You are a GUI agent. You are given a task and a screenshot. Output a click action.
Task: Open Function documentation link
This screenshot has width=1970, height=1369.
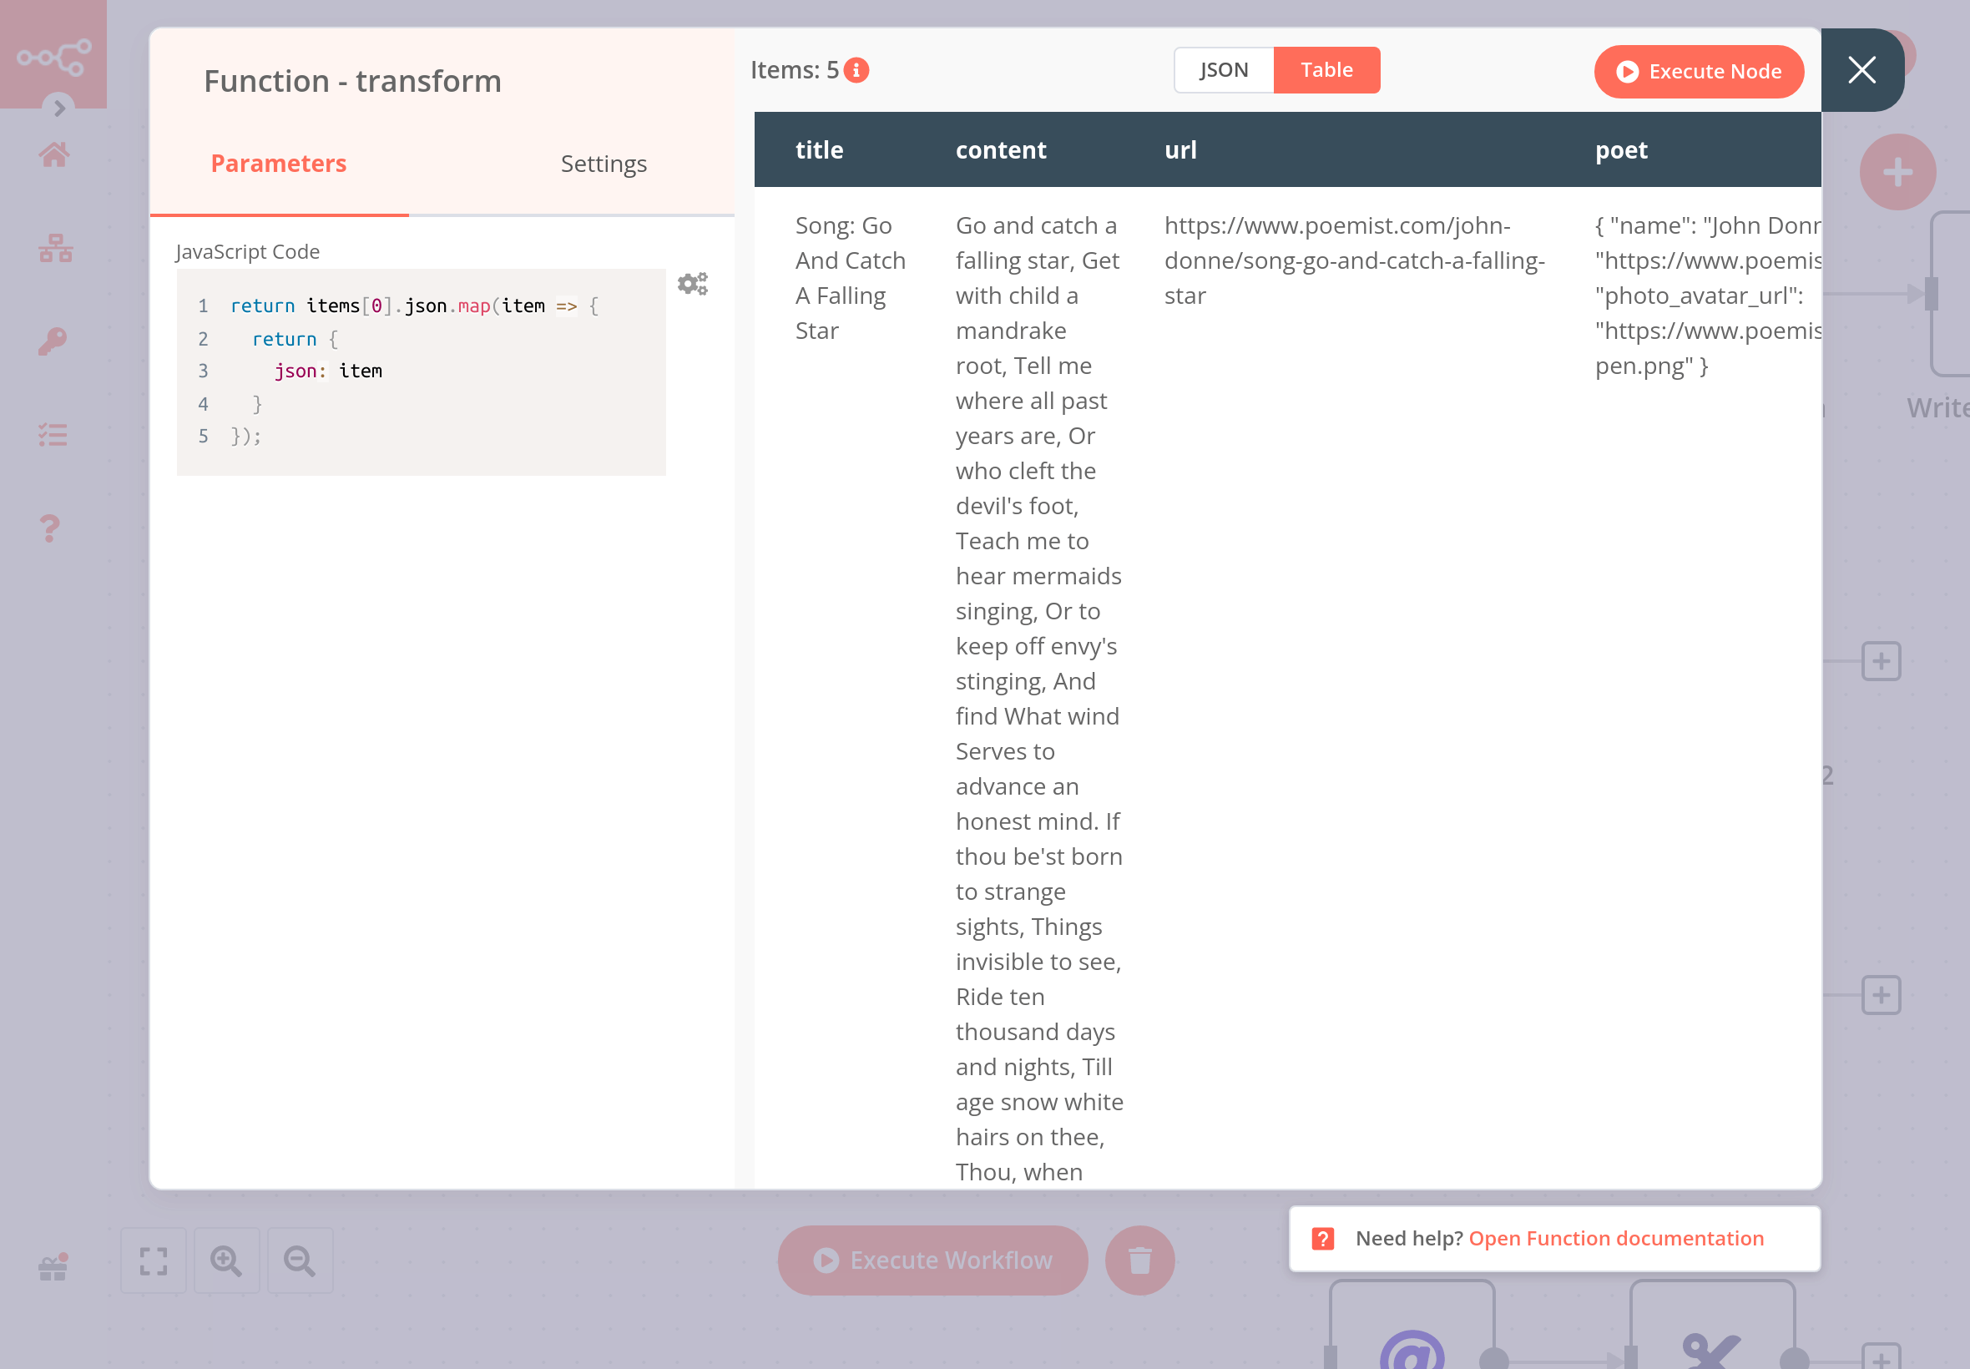tap(1617, 1239)
